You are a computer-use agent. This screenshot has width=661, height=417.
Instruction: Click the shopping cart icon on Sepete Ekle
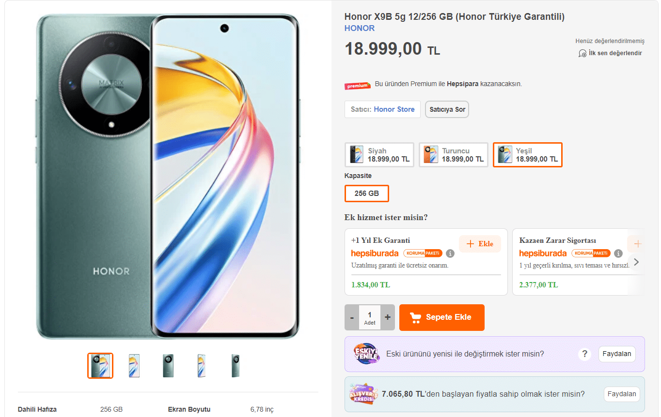(415, 317)
